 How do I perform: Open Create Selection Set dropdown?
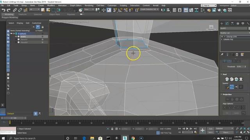click(149, 9)
